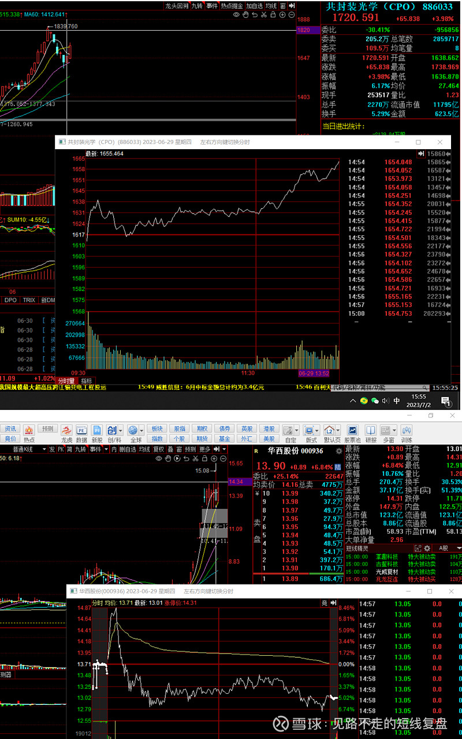Select the DPO indicator tab
The image size is (462, 739).
coord(10,300)
